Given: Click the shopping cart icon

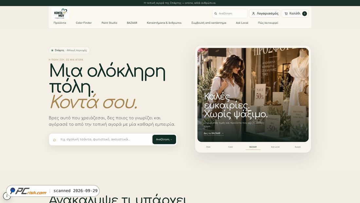Looking at the screenshot, I should pyautogui.click(x=286, y=13).
